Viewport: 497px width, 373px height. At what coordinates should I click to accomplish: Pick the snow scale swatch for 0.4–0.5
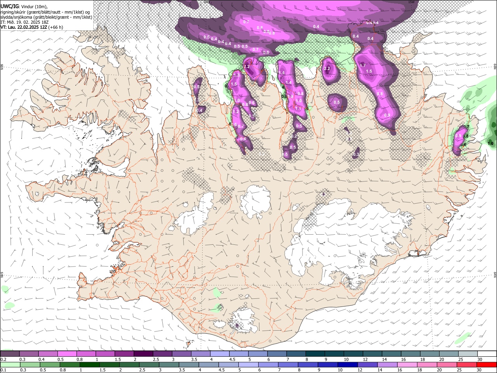click(48, 354)
